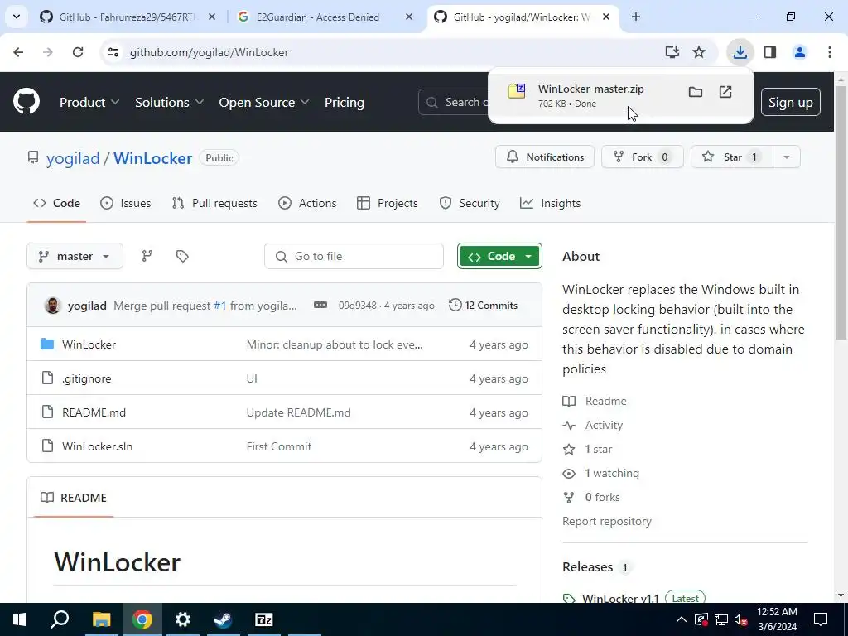Bookmark this page with star icon

click(x=699, y=52)
